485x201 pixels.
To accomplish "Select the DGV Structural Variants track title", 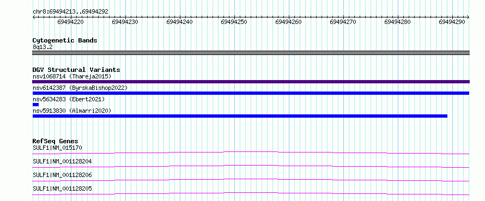I will coord(76,70).
